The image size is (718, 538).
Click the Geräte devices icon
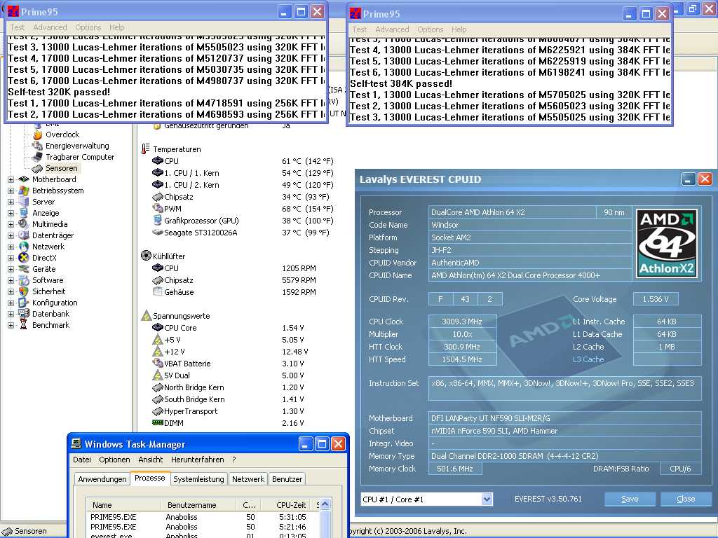(24, 269)
